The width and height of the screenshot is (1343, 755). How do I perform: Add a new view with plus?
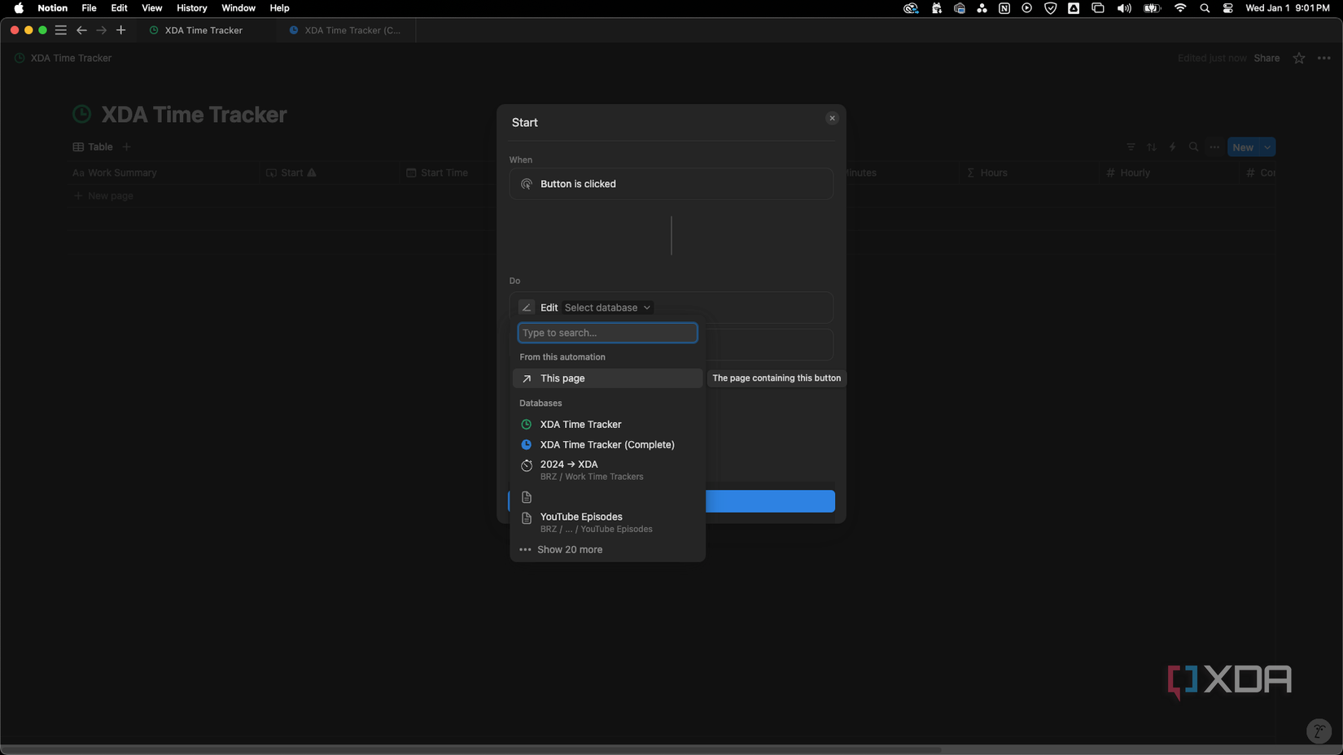tap(126, 147)
